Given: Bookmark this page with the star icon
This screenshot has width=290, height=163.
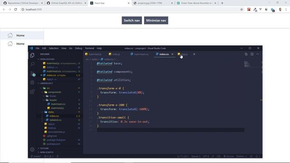Looking at the screenshot, I should click(242, 10).
